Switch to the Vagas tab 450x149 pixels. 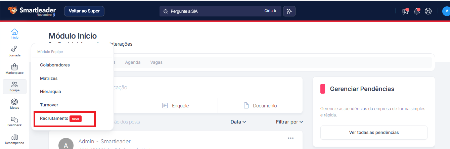pos(156,62)
